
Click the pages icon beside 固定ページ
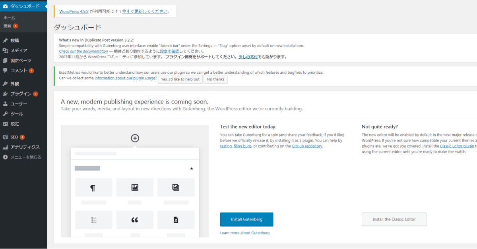pyautogui.click(x=6, y=61)
